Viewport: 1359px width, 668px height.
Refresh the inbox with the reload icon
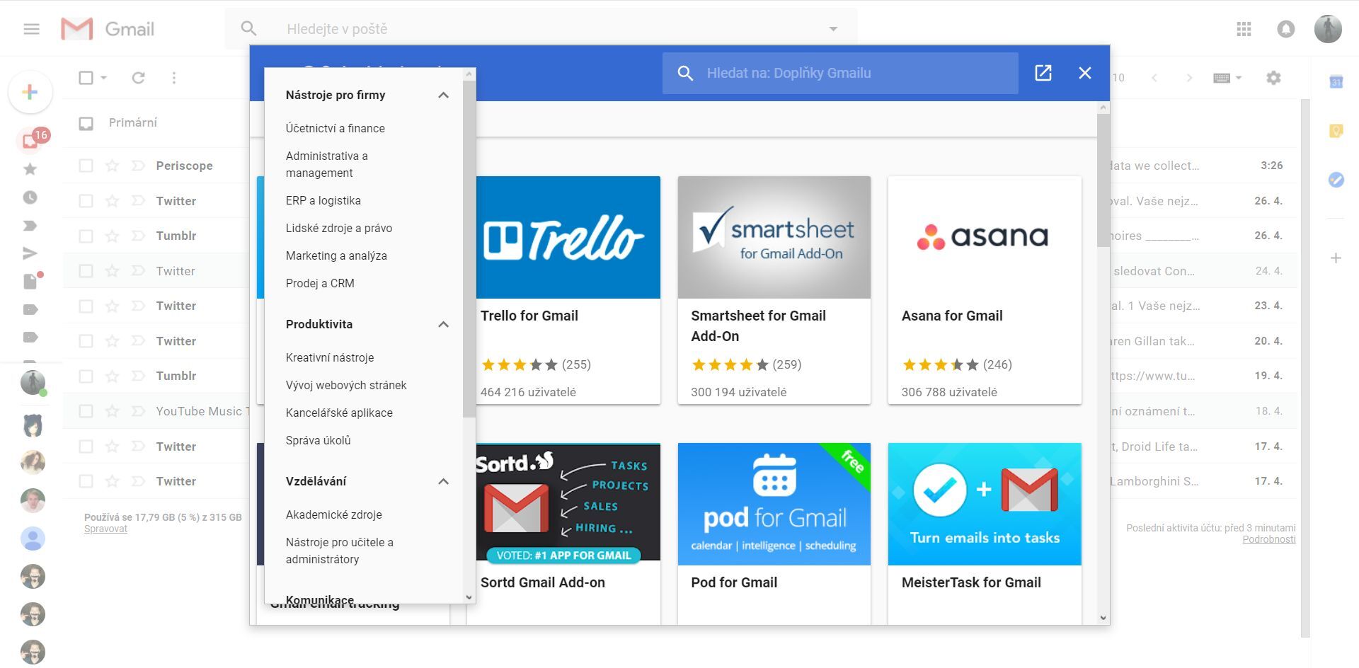pos(138,78)
